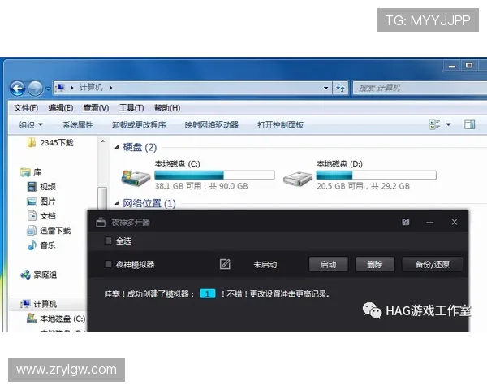
Task: Refresh the Explorer address bar
Action: [340, 88]
